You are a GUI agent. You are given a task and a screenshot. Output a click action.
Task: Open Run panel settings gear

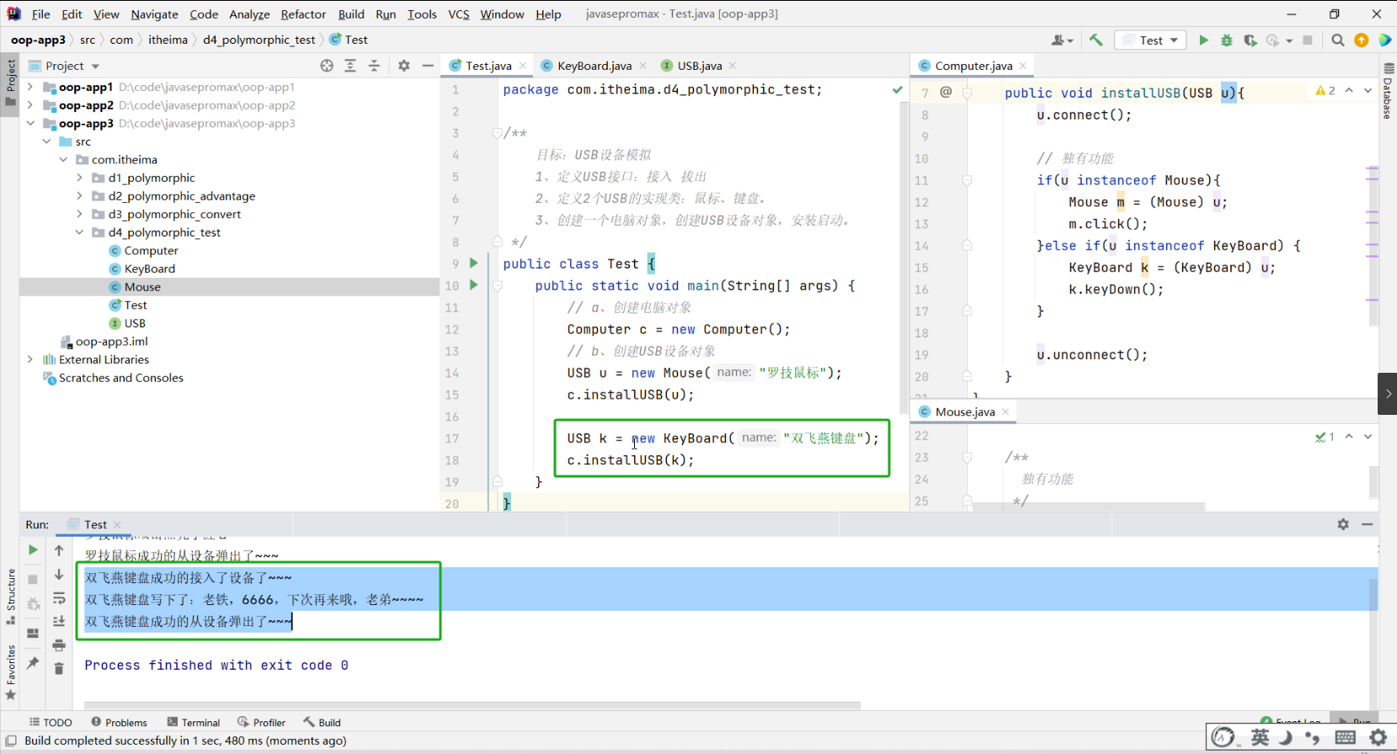click(x=1343, y=524)
